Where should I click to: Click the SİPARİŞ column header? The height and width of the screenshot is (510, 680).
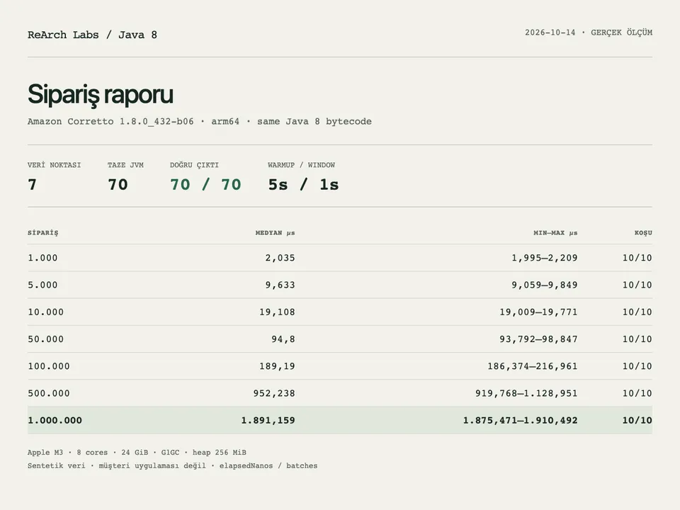point(43,233)
